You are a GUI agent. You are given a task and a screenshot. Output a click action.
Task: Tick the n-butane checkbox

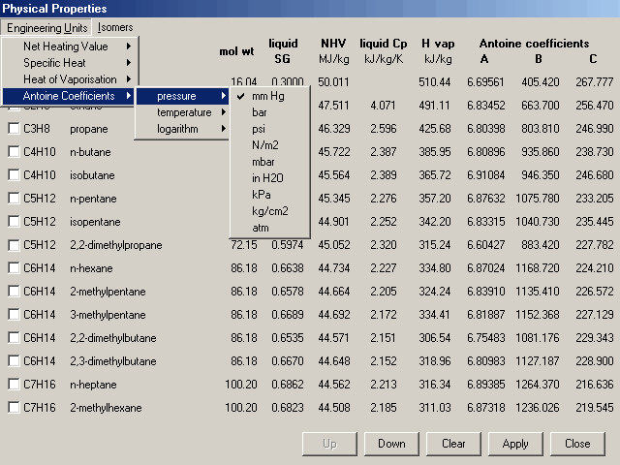pos(14,151)
